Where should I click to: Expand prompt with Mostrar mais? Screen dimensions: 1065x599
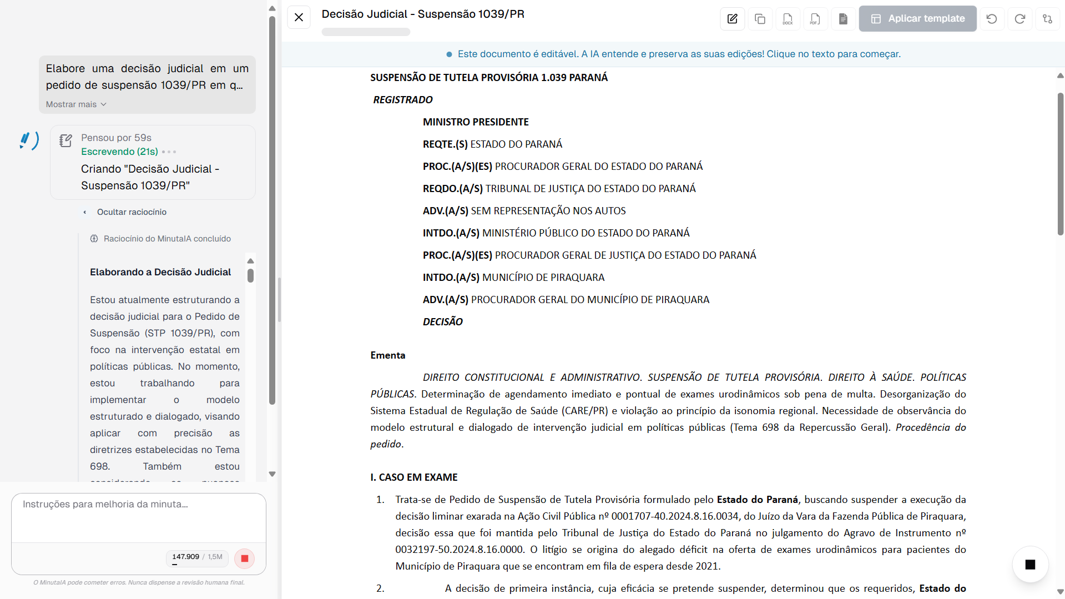(76, 104)
